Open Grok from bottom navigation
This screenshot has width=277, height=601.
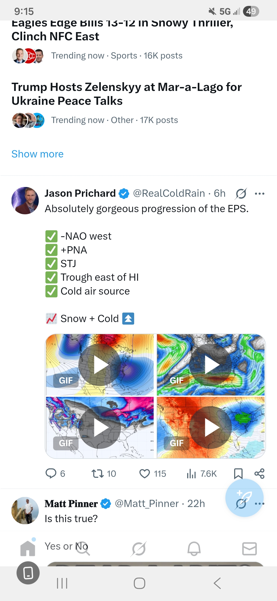(139, 549)
